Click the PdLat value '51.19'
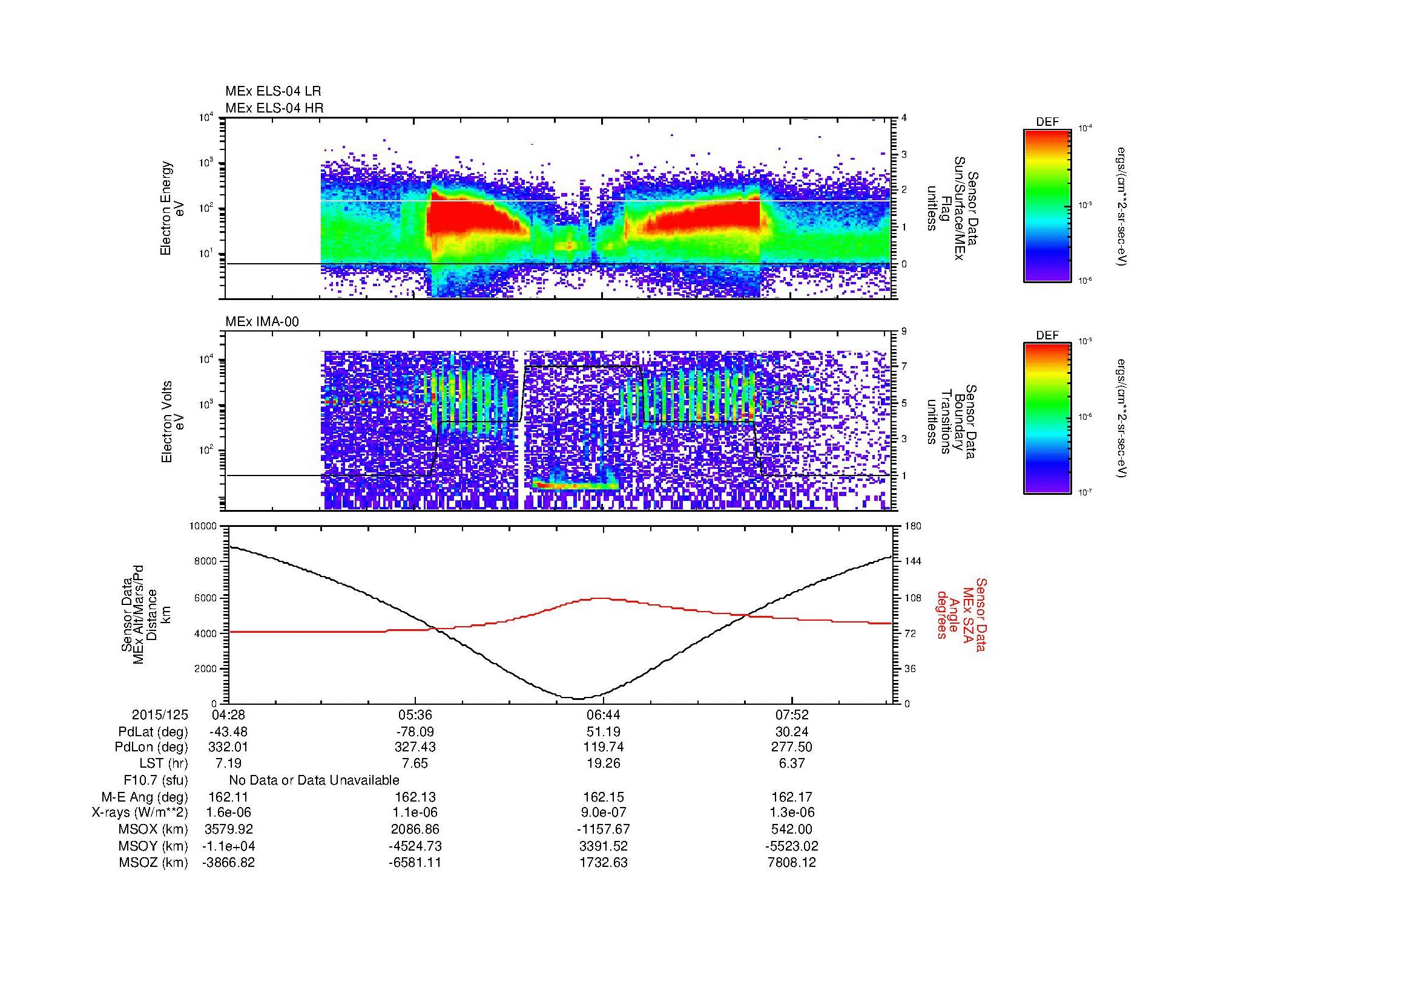The image size is (1416, 1000). coord(603,732)
